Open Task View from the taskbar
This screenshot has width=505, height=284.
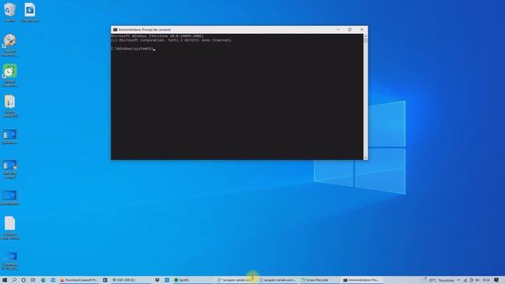(33, 280)
